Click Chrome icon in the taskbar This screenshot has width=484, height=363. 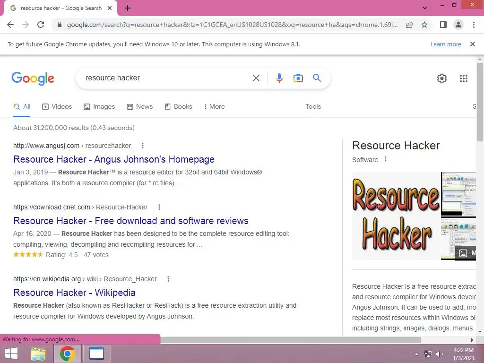pyautogui.click(x=68, y=354)
